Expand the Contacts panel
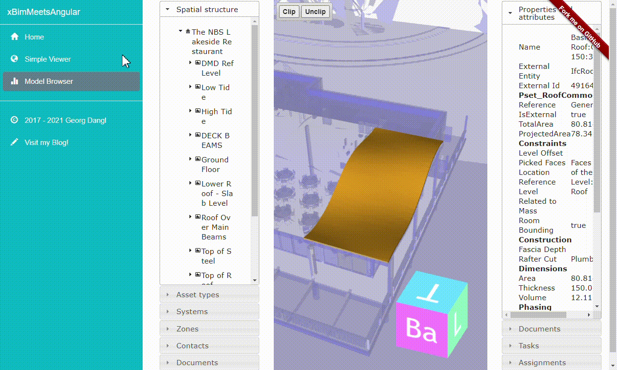The width and height of the screenshot is (617, 370). [x=209, y=345]
